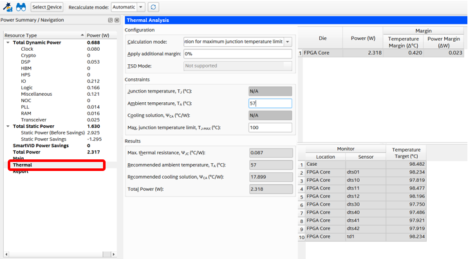Click the Total Power result value 2.318
The height and width of the screenshot is (259, 468).
click(x=271, y=189)
